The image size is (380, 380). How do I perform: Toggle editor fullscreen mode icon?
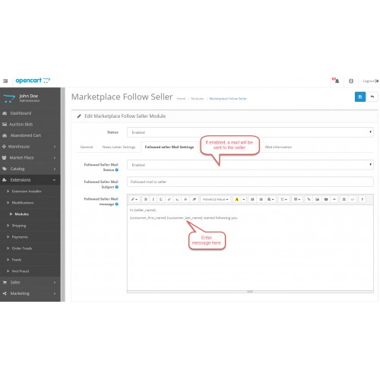pyautogui.click(x=344, y=200)
